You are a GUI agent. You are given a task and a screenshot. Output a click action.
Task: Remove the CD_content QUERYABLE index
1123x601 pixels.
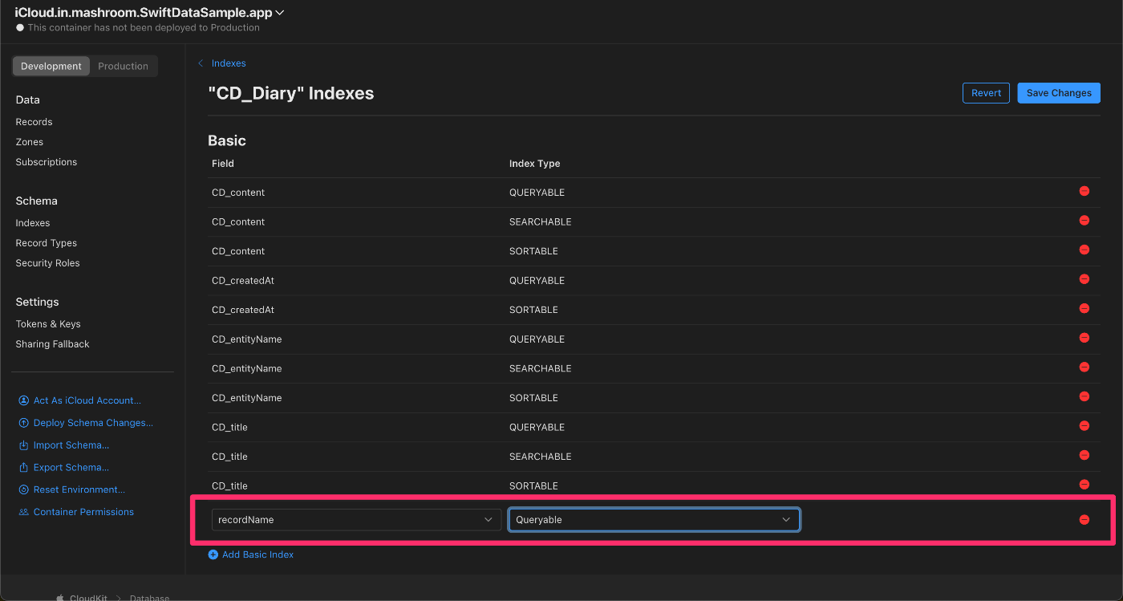pos(1084,191)
